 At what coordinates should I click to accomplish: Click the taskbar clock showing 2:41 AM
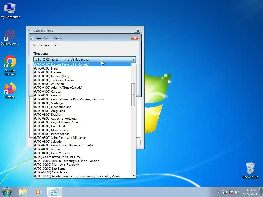(250, 192)
